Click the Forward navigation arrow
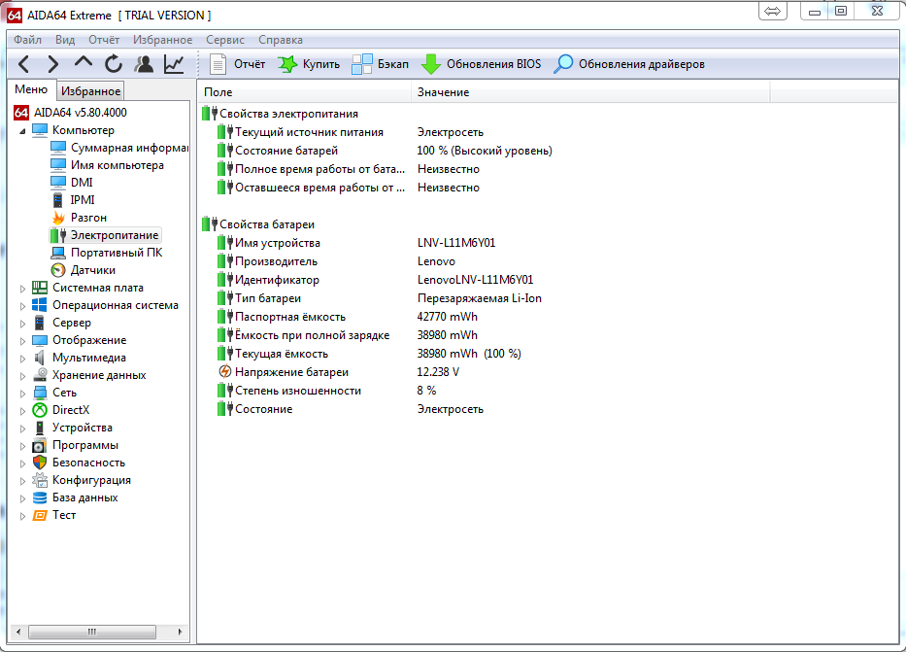The width and height of the screenshot is (906, 652). 53,64
